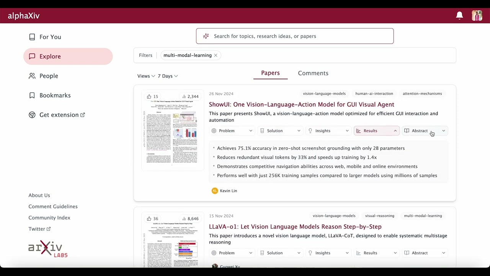Viewport: 490px width, 276px height.
Task: Open the LLaVA-o1 paper thumbnail
Action: 173,240
